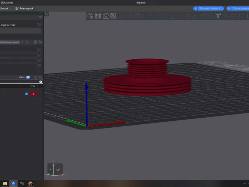Click the Add model cube icon
This screenshot has width=249, height=187.
pos(90,16)
